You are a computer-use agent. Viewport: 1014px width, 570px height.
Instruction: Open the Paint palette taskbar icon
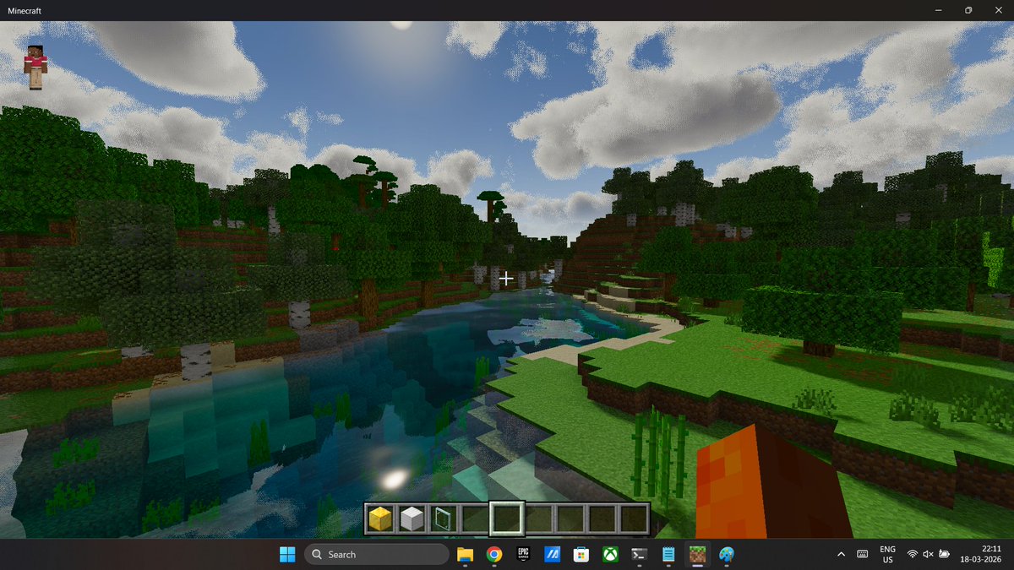click(x=726, y=554)
